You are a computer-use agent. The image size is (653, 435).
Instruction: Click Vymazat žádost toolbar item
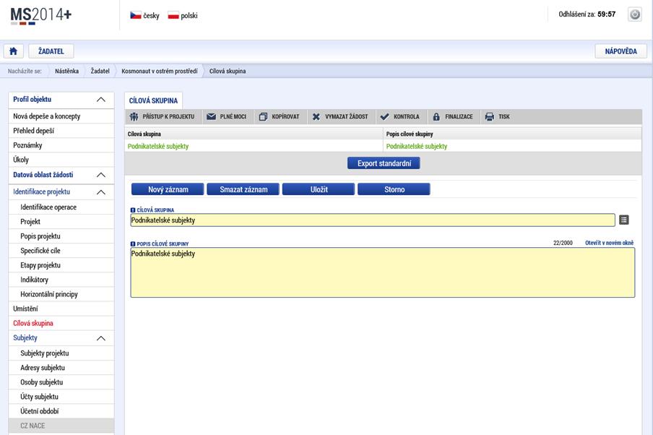click(x=340, y=116)
